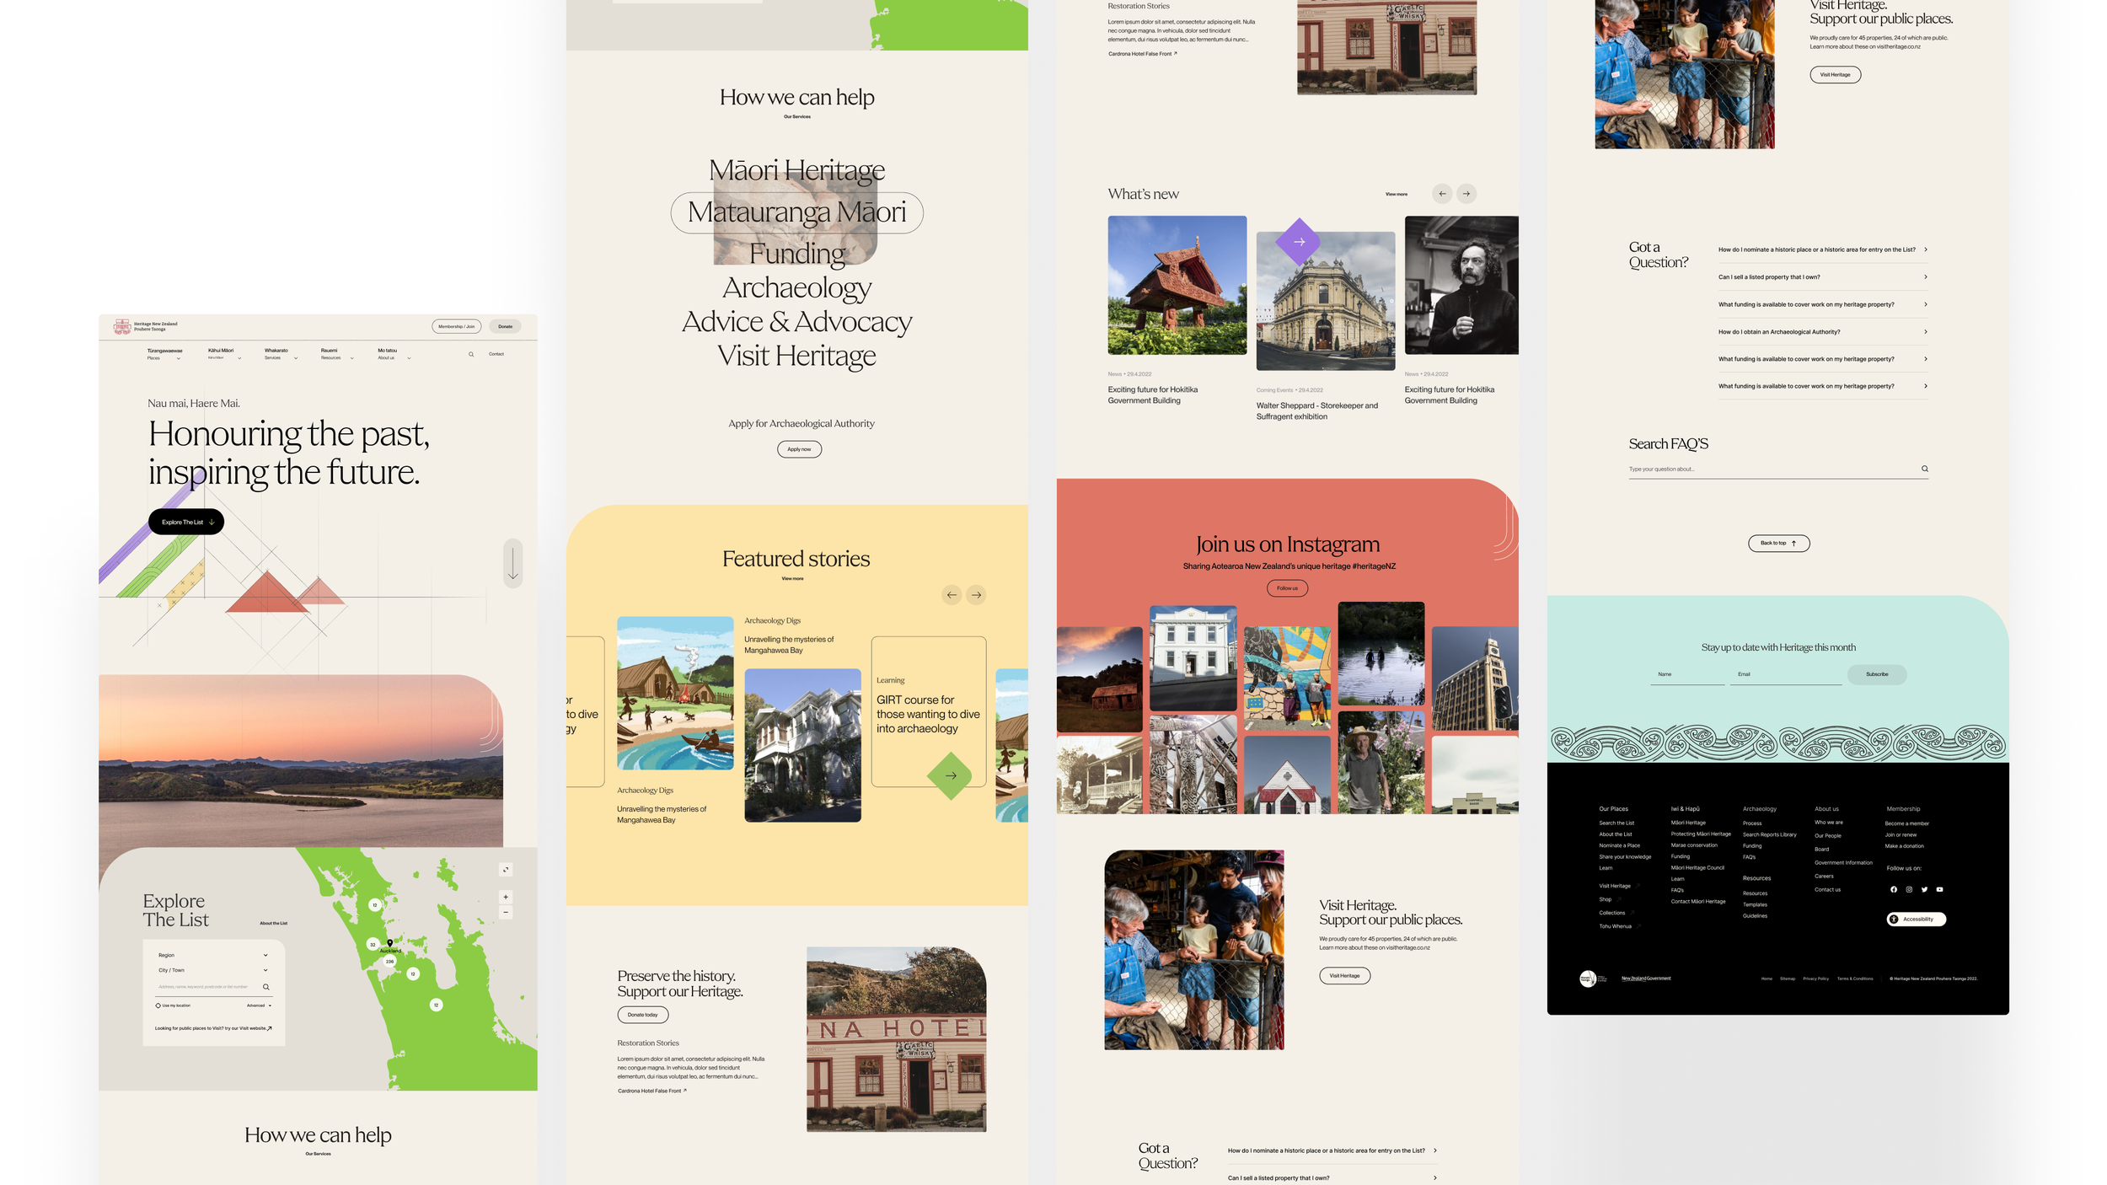Image resolution: width=2107 pixels, height=1185 pixels.
Task: Click the search icon in address keyword field
Action: (266, 987)
